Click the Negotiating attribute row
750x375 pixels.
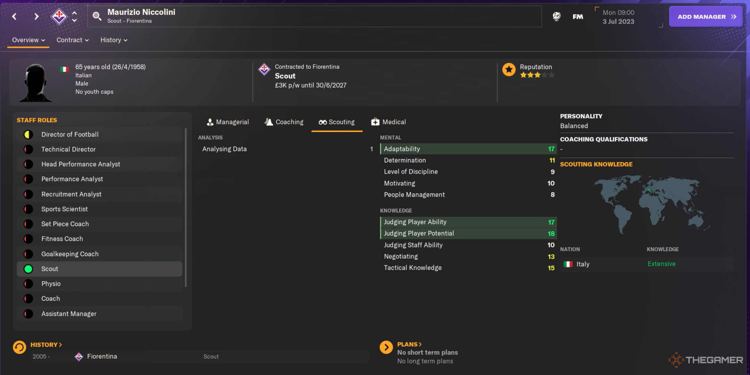coord(468,257)
